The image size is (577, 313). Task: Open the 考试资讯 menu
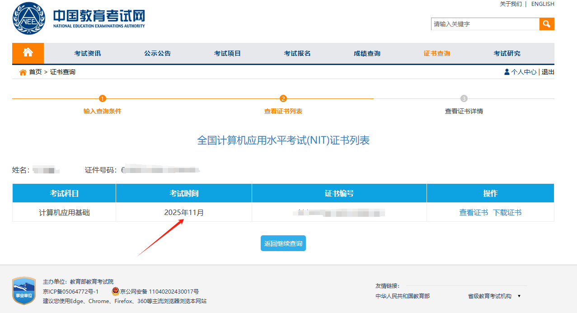(x=88, y=53)
